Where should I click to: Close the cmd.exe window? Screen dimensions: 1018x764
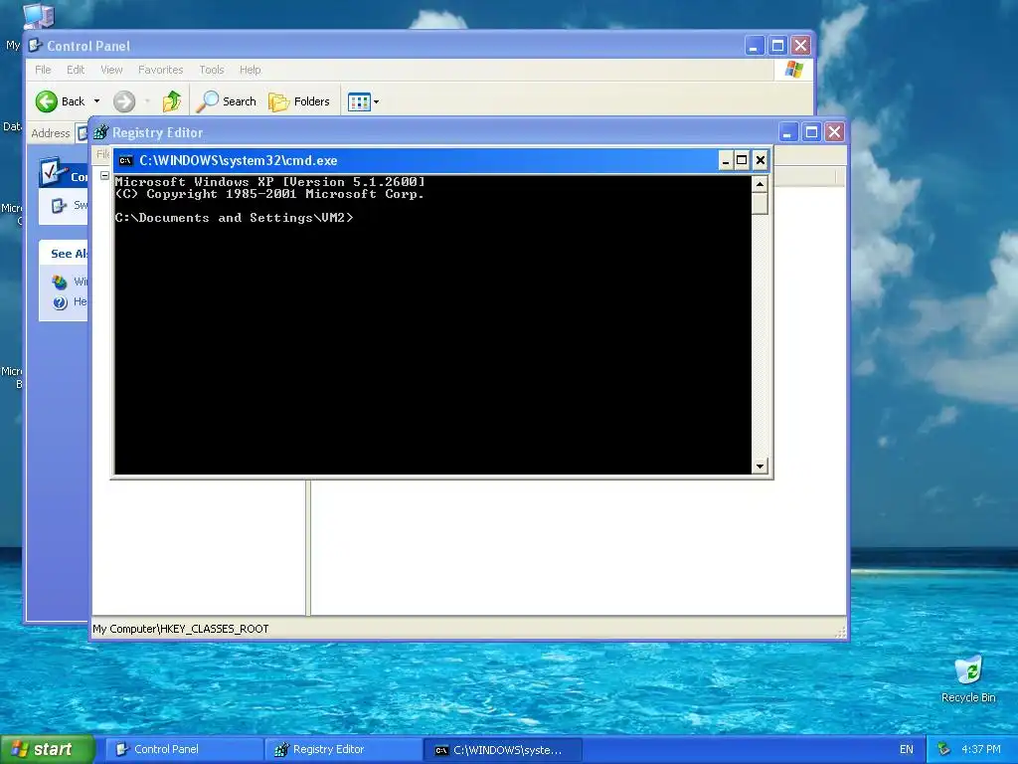tap(761, 160)
